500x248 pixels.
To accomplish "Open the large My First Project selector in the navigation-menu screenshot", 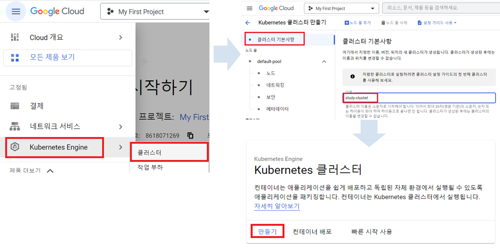I will tap(155, 12).
